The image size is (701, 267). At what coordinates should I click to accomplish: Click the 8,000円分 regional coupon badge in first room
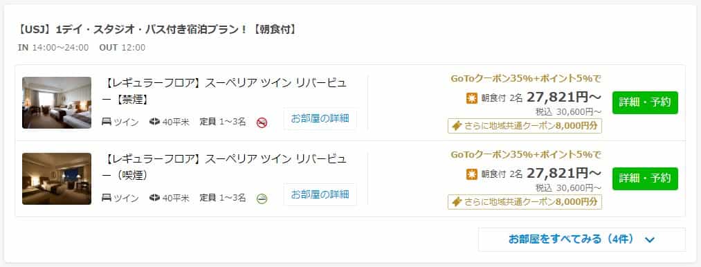click(525, 126)
